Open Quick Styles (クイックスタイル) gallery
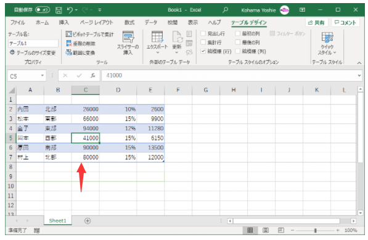The image size is (368, 240). [x=327, y=43]
